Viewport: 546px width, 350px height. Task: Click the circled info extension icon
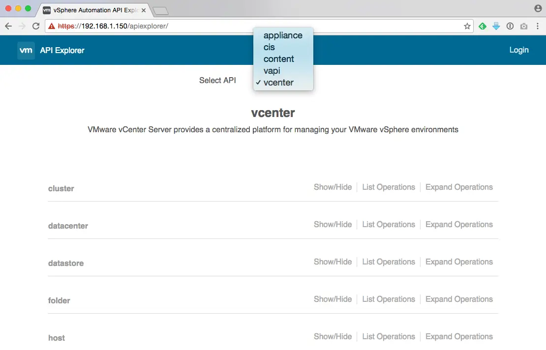pos(510,26)
